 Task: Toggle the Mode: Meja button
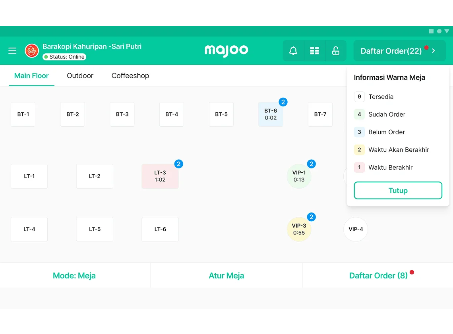pyautogui.click(x=74, y=276)
